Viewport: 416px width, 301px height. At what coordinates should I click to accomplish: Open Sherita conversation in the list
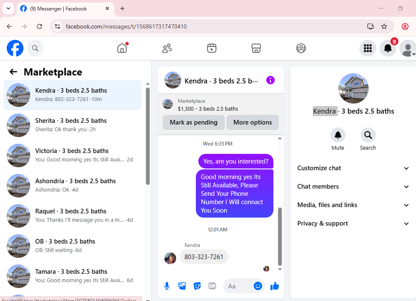72,125
